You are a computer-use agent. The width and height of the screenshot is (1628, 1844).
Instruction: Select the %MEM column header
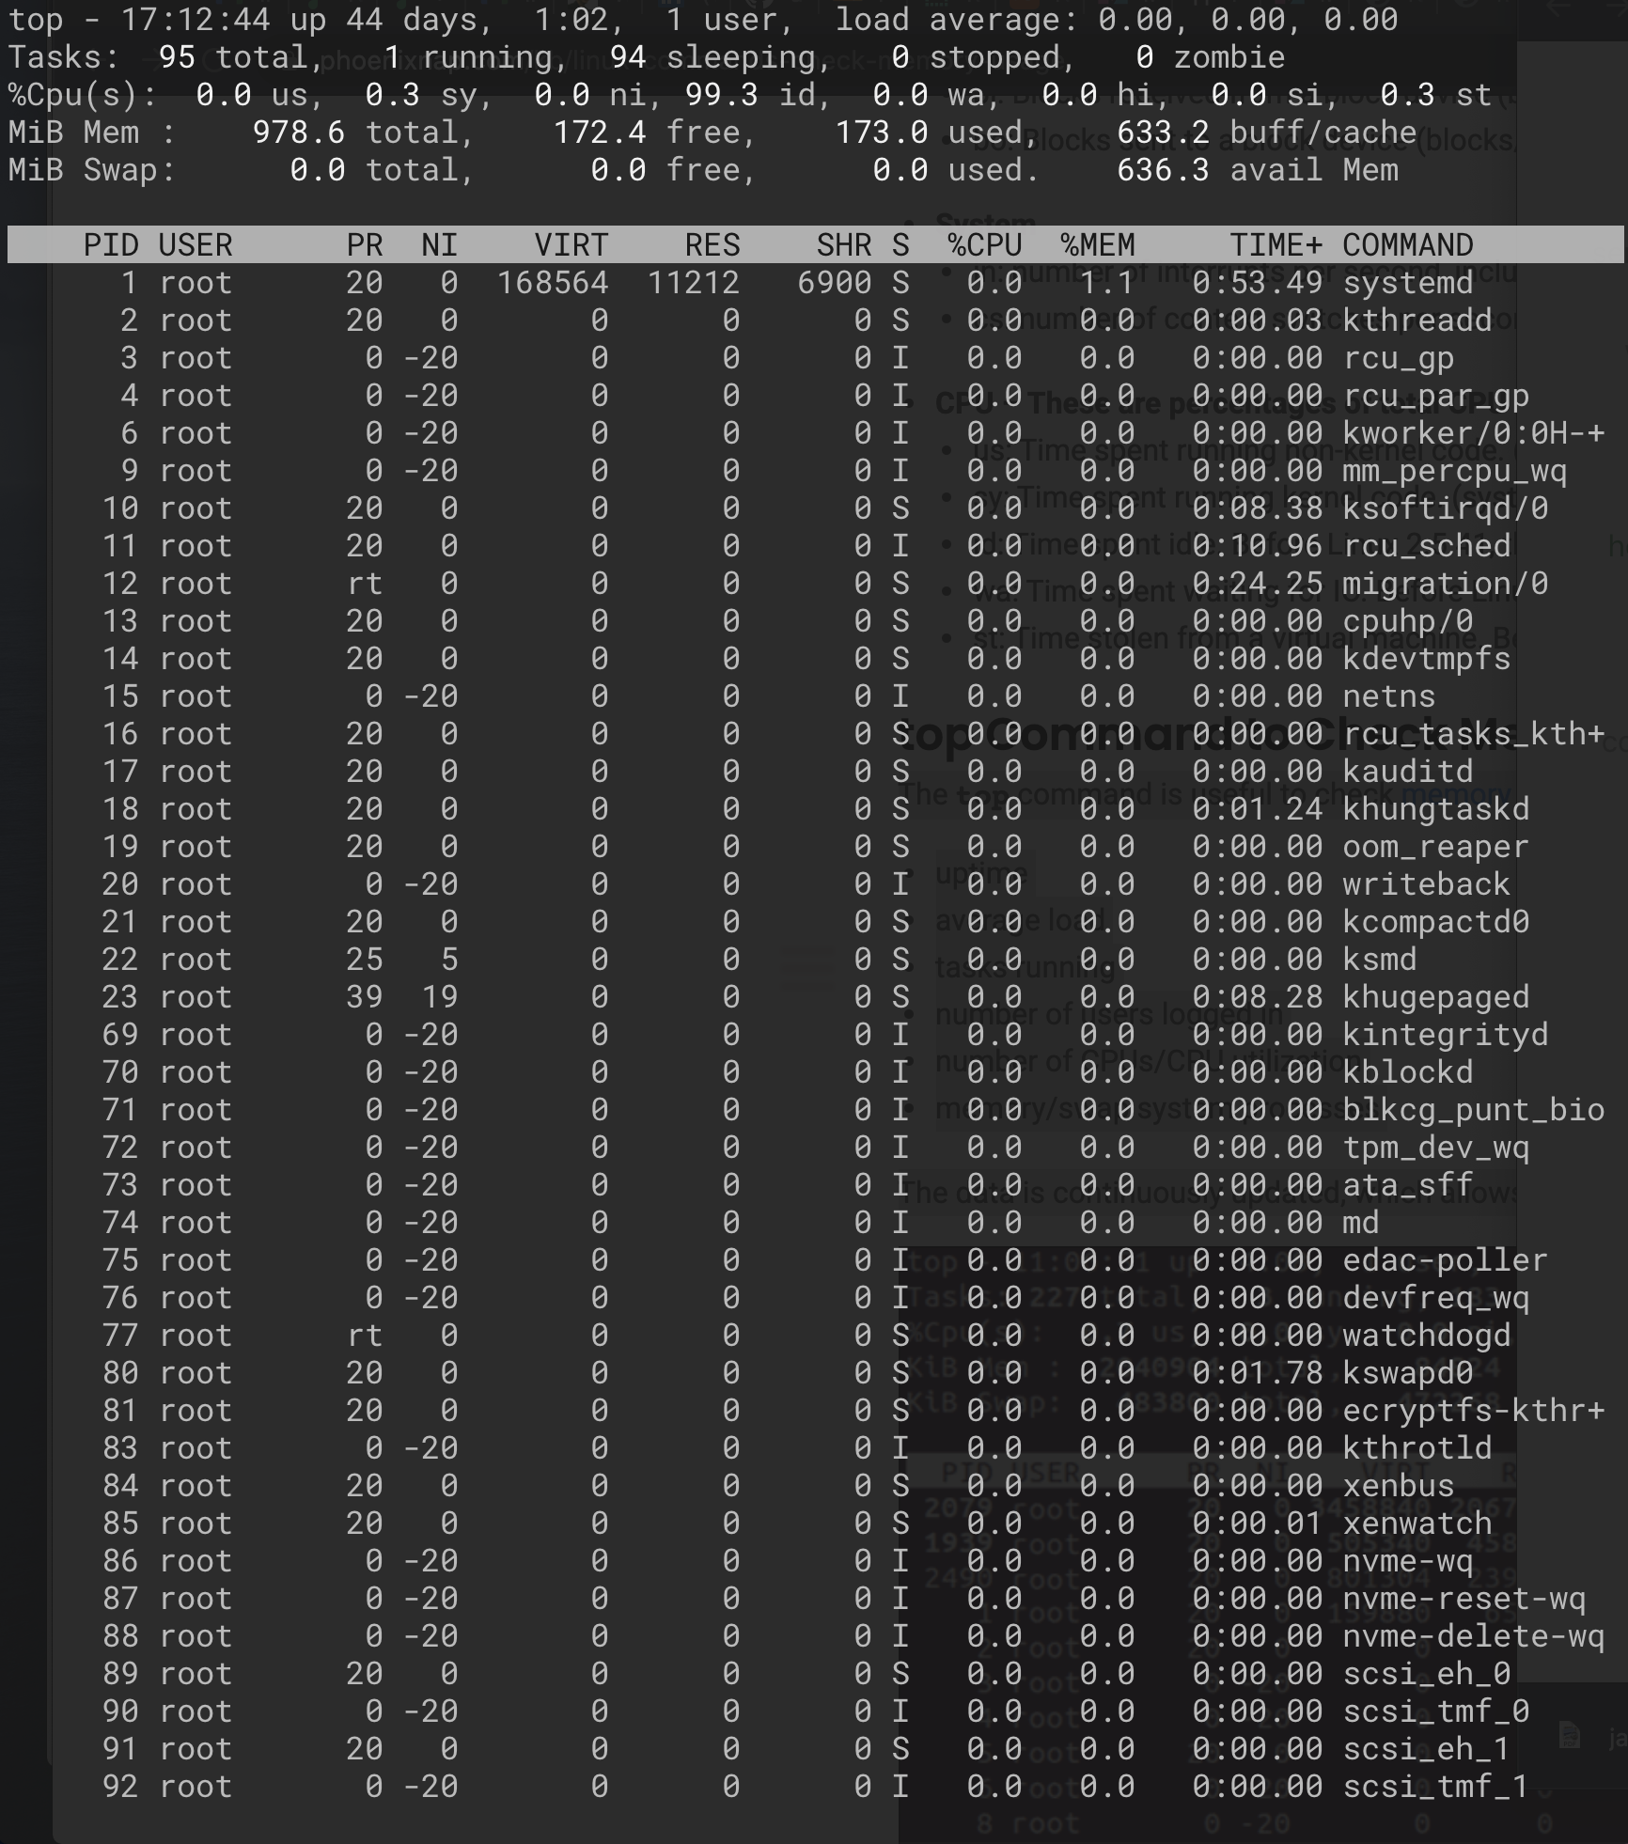(1097, 245)
